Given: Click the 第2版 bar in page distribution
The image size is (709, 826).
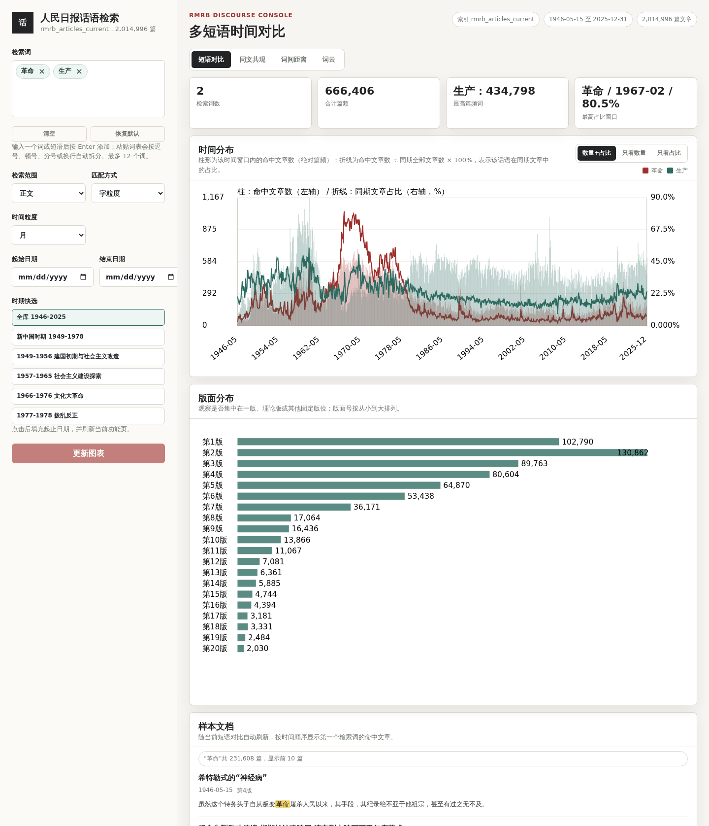Looking at the screenshot, I should pos(442,452).
